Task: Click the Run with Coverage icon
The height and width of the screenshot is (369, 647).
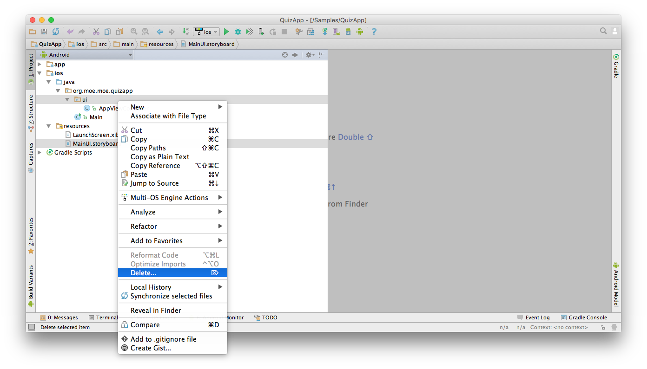Action: pos(250,32)
